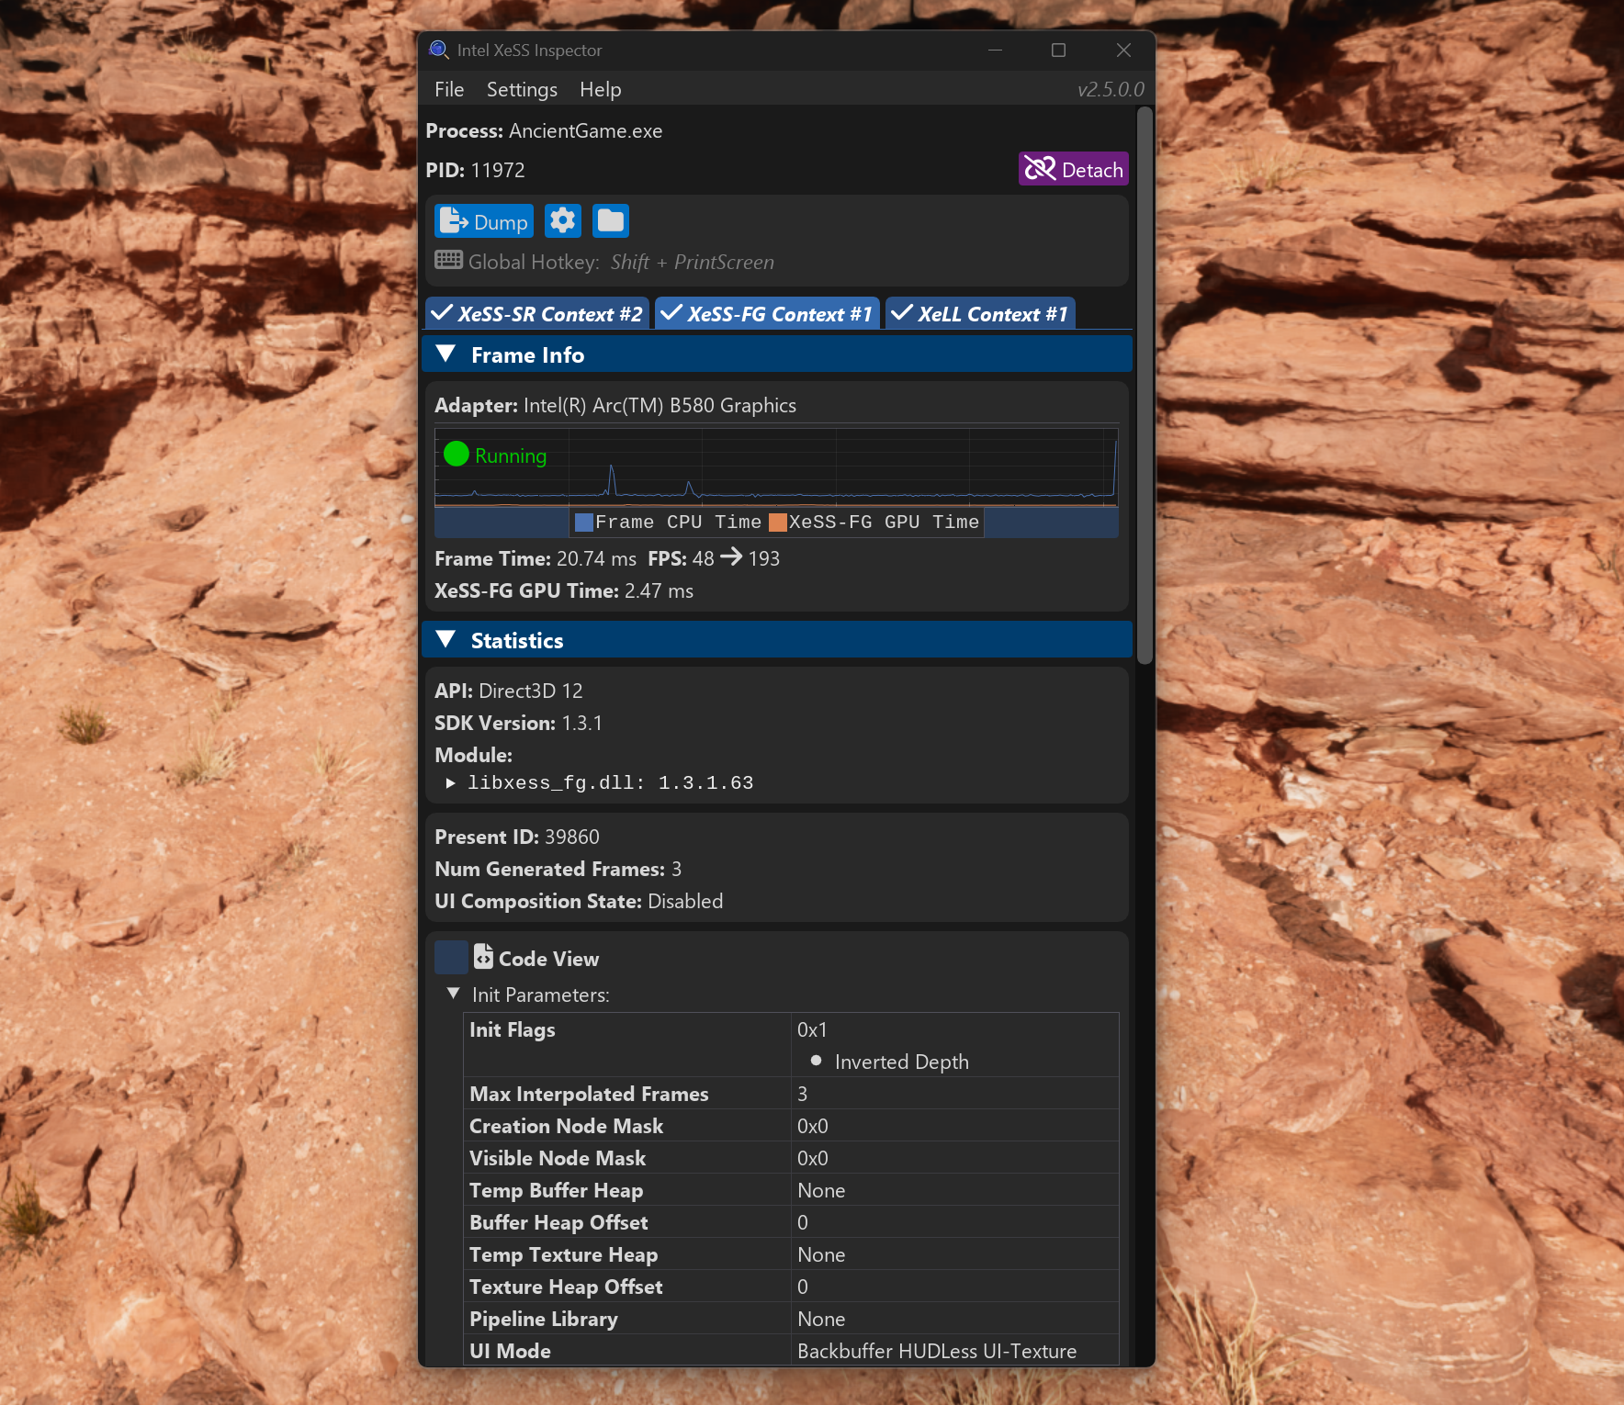Image resolution: width=1624 pixels, height=1405 pixels.
Task: Open the Settings menu
Action: 521,89
